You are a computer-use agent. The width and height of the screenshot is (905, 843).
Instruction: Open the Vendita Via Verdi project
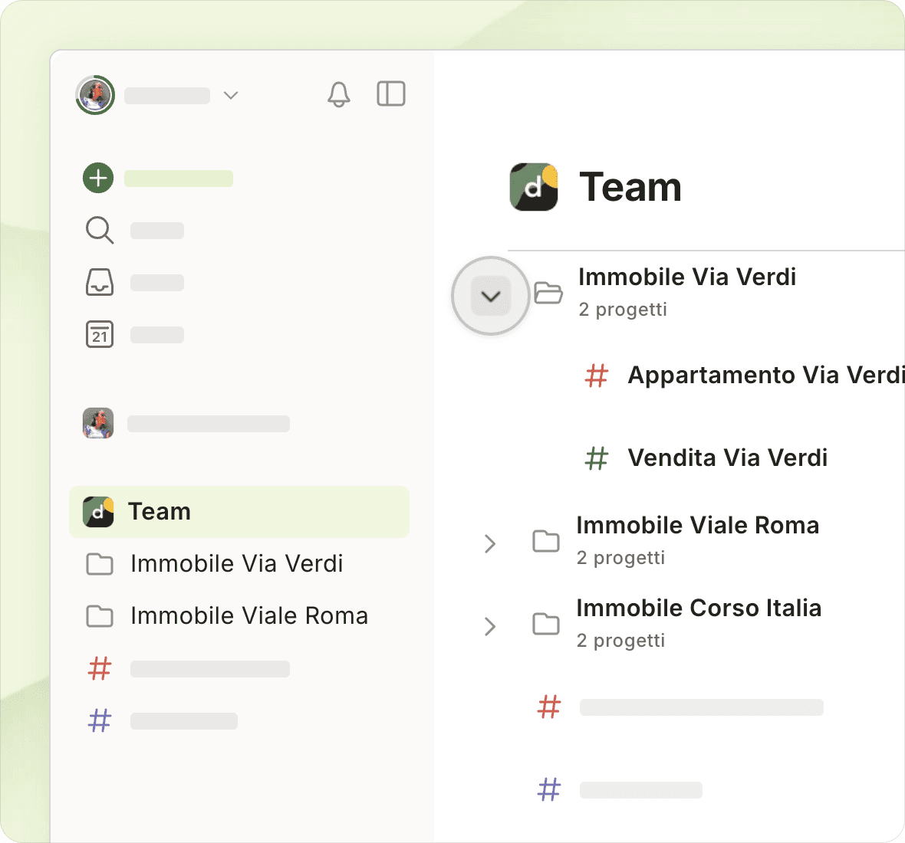click(727, 458)
